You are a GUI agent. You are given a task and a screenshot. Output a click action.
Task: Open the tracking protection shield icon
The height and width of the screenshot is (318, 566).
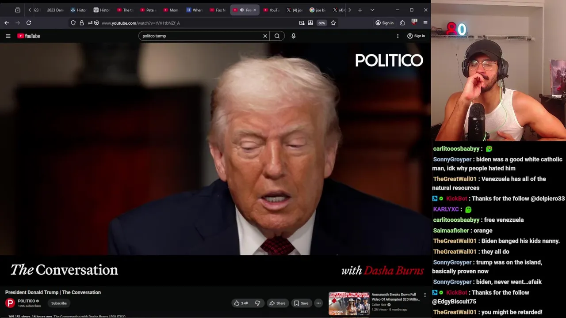(x=73, y=23)
